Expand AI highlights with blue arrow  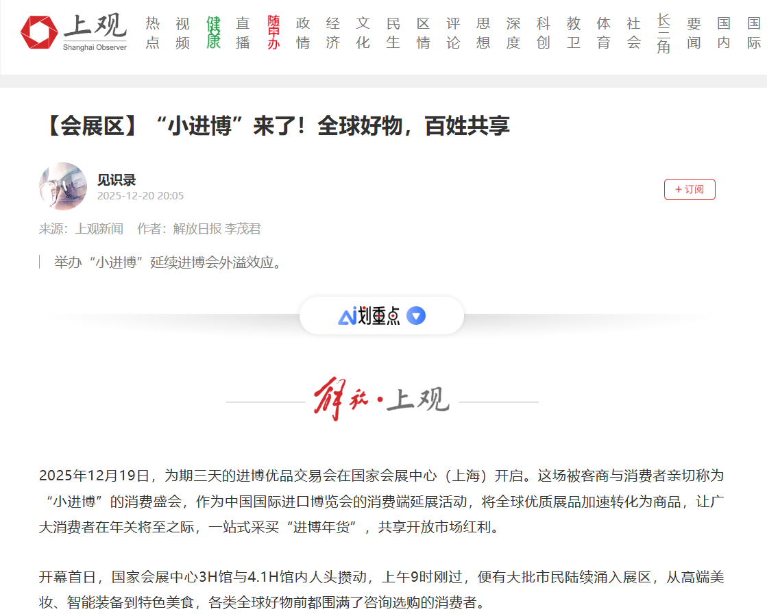[416, 316]
